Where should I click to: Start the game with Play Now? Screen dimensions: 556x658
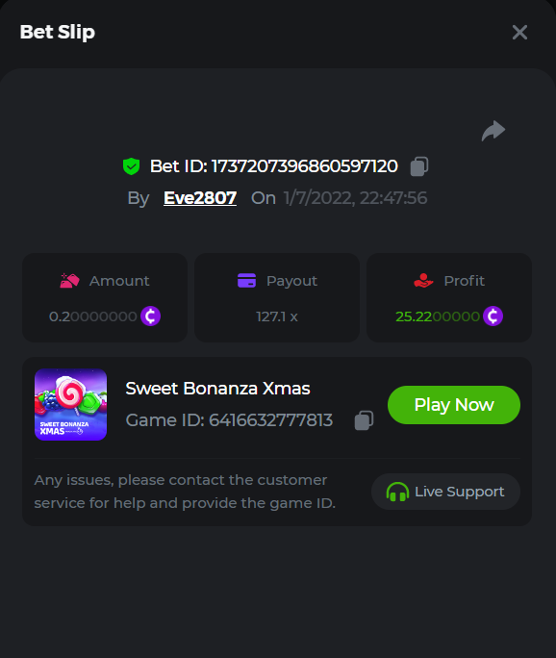click(x=454, y=405)
